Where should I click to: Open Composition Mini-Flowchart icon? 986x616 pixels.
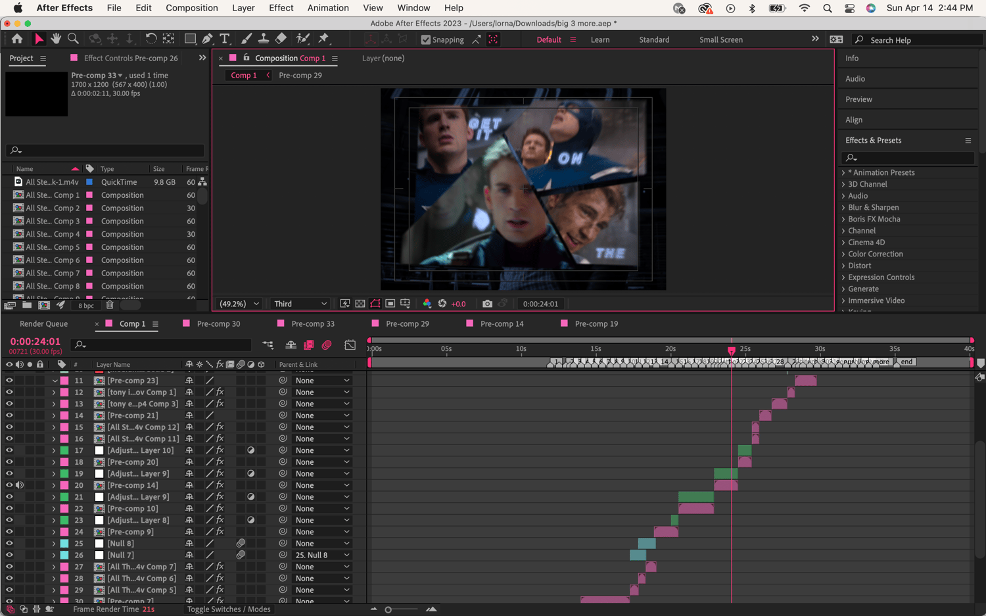[268, 344]
